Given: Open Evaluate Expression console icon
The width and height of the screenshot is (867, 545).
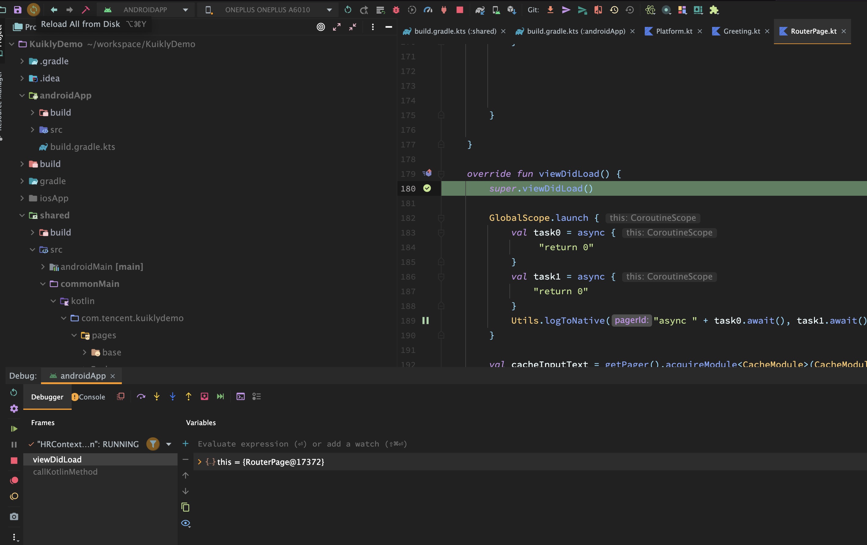Looking at the screenshot, I should 241,396.
